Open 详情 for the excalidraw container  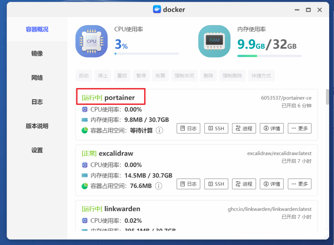point(272,184)
